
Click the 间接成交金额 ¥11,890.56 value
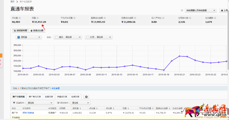click(x=128, y=22)
